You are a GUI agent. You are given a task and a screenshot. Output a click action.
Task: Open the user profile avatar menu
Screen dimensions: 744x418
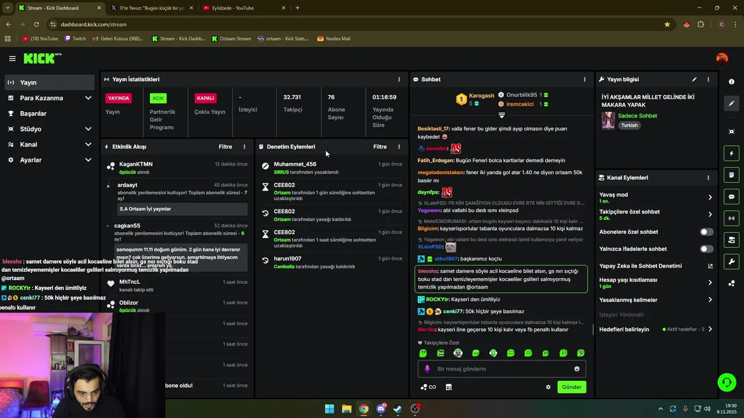(x=722, y=58)
